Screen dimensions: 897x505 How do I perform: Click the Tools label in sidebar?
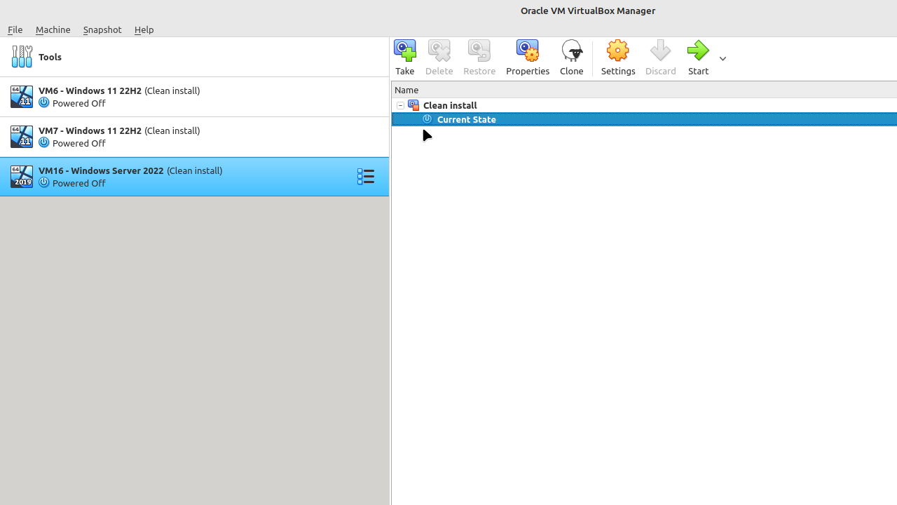pyautogui.click(x=50, y=57)
